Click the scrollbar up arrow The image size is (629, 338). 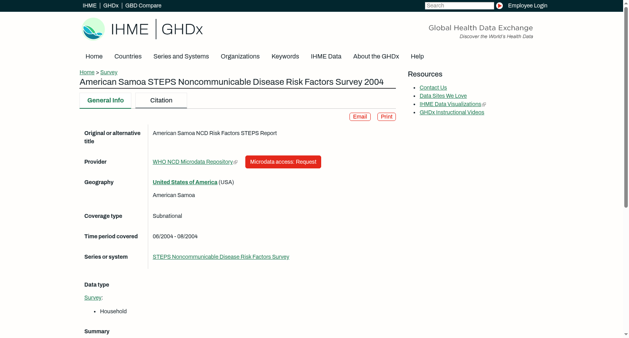point(626,3)
